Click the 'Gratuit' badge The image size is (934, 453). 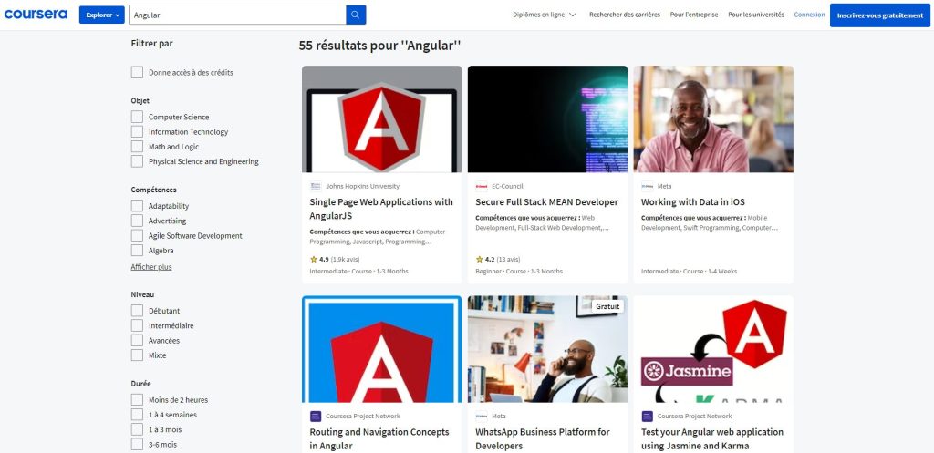[607, 306]
